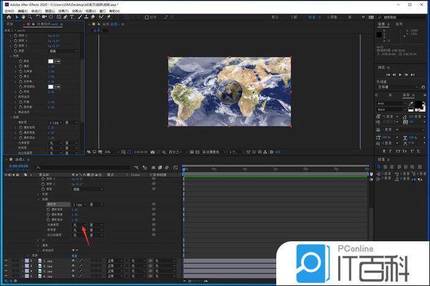Click the white color swatch in effect controls

[x=51, y=61]
